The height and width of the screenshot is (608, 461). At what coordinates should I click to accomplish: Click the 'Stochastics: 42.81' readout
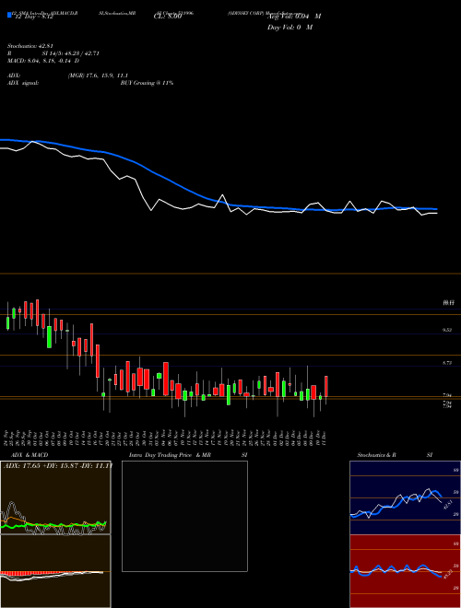[x=30, y=47]
